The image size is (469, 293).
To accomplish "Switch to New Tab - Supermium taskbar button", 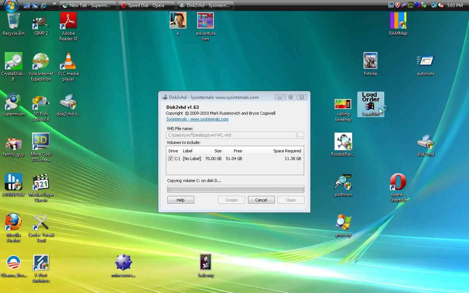I will pos(88,5).
